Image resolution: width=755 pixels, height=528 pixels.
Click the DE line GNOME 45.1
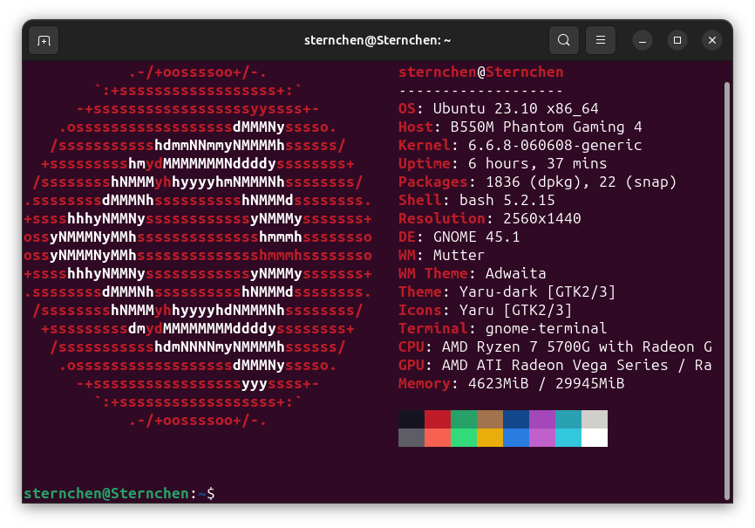point(459,237)
